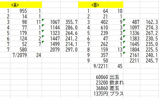Click the cumulative total 1097

132,27
